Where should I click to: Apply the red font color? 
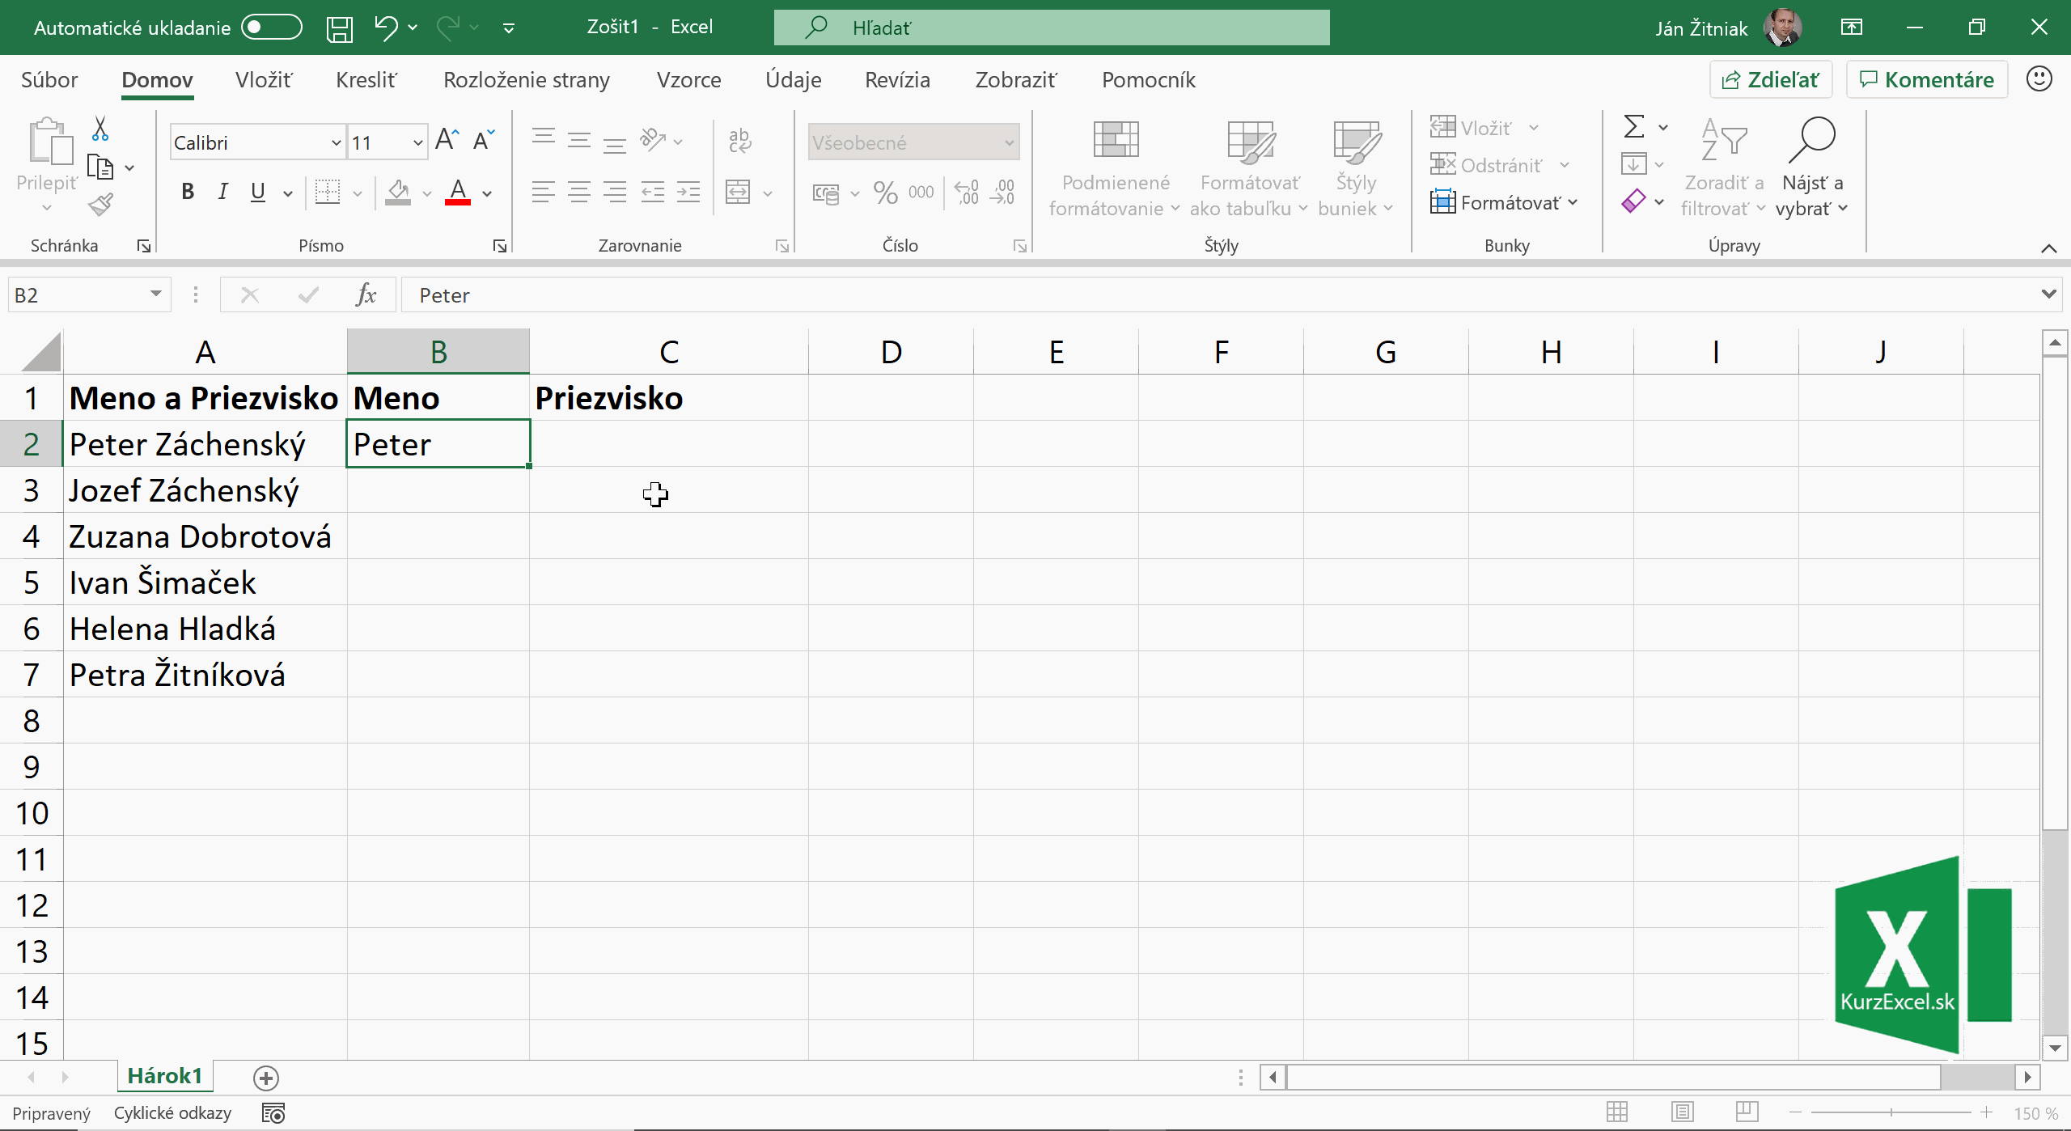458,193
